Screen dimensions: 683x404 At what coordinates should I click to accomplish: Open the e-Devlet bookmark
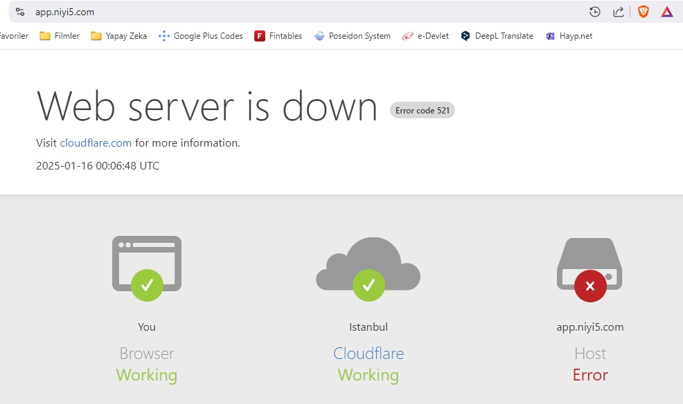click(x=425, y=36)
